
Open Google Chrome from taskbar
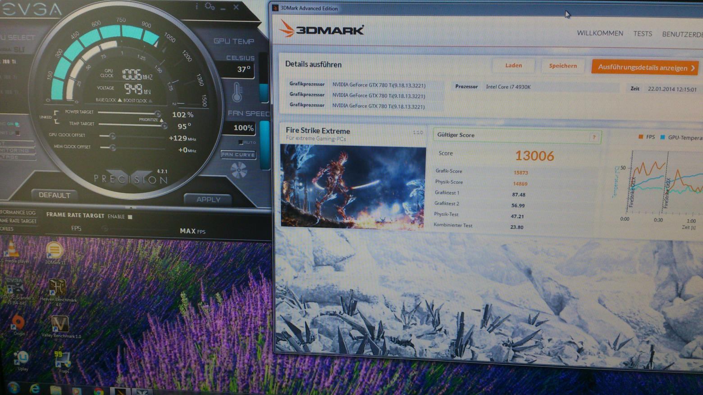pos(99,390)
